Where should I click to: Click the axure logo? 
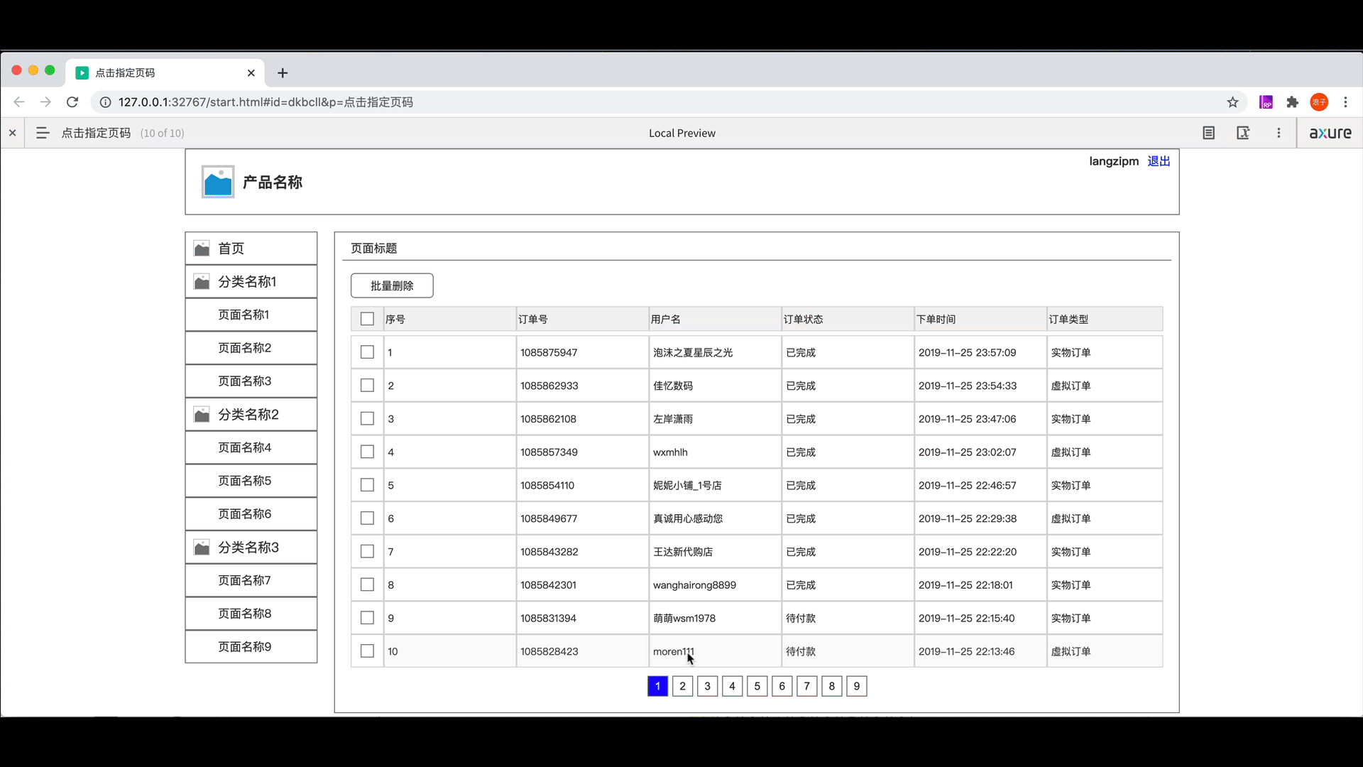tap(1330, 133)
